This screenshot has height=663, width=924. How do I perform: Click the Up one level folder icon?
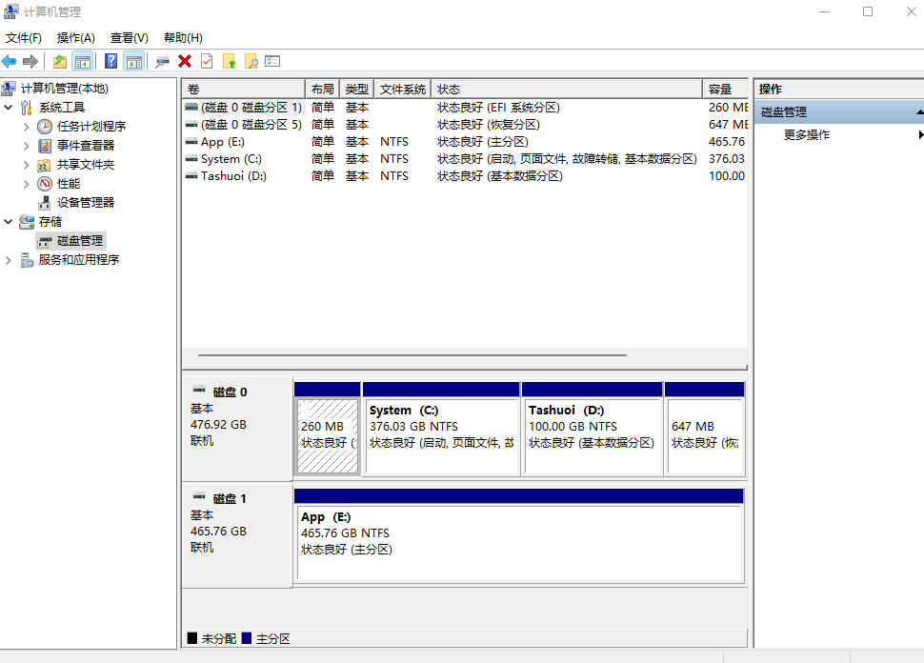pyautogui.click(x=60, y=61)
